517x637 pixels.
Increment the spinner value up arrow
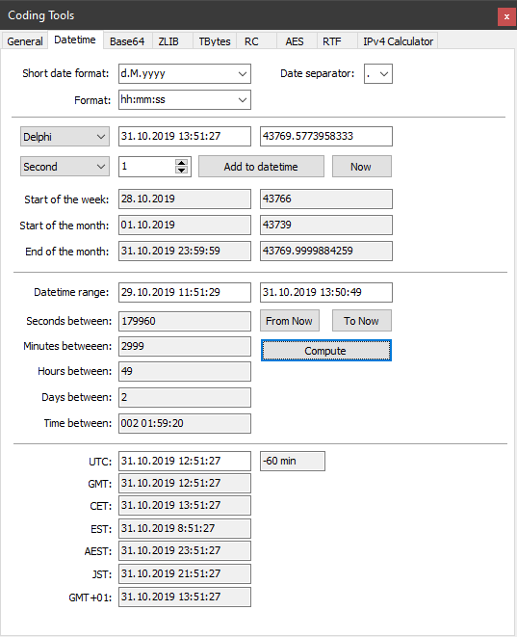tap(181, 163)
